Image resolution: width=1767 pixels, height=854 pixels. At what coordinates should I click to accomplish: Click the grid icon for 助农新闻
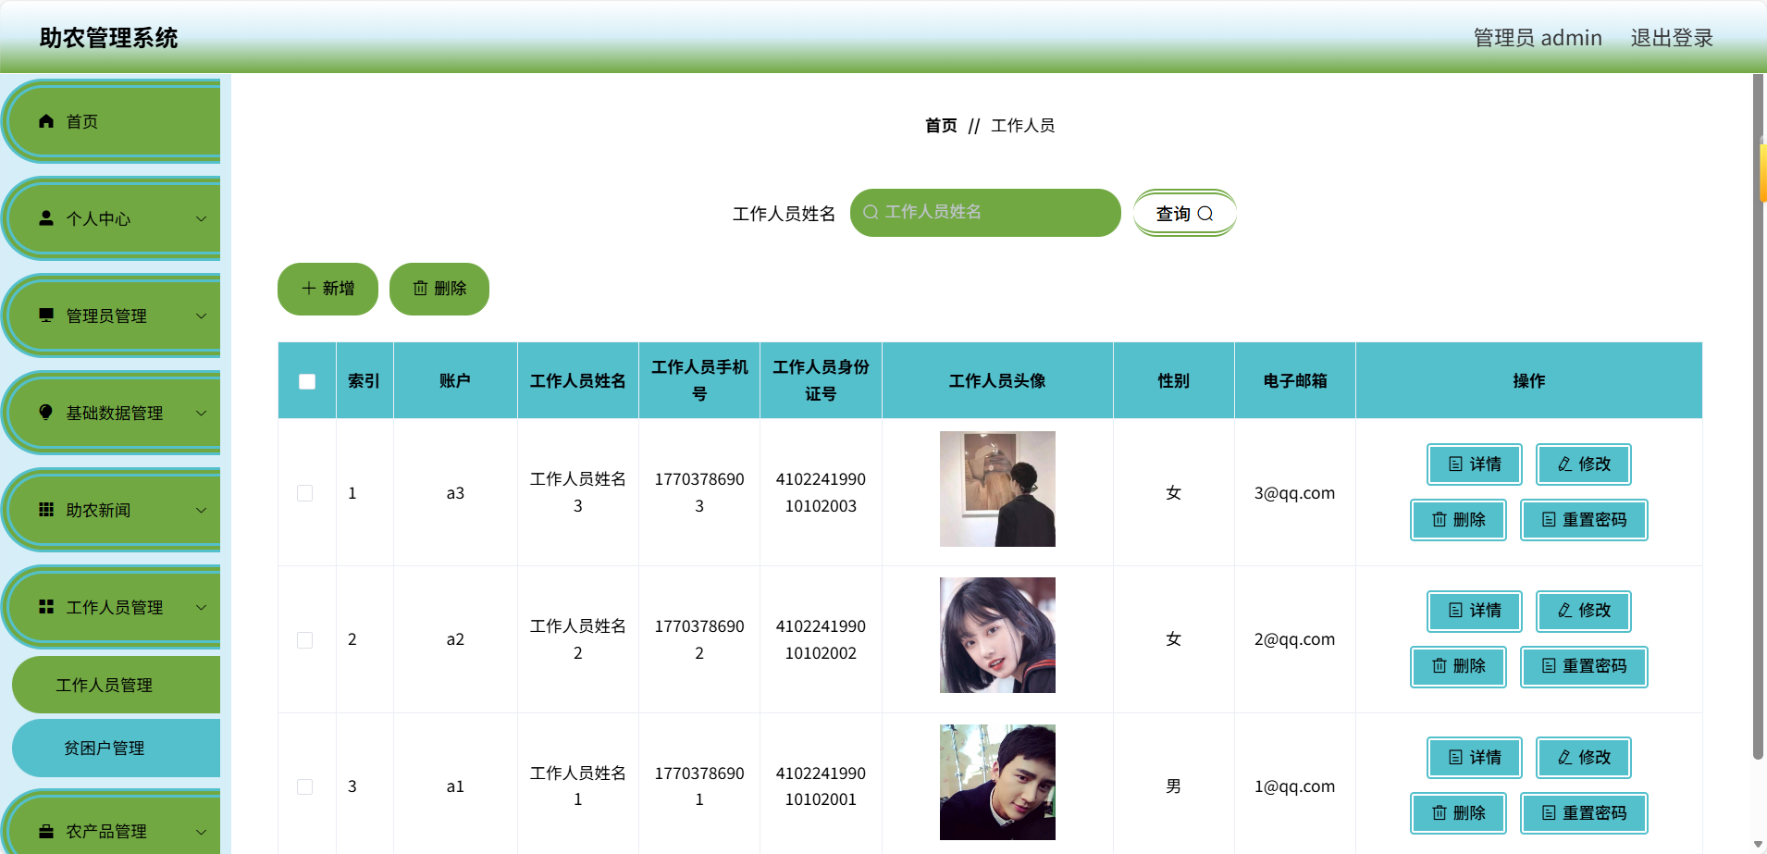tap(46, 510)
